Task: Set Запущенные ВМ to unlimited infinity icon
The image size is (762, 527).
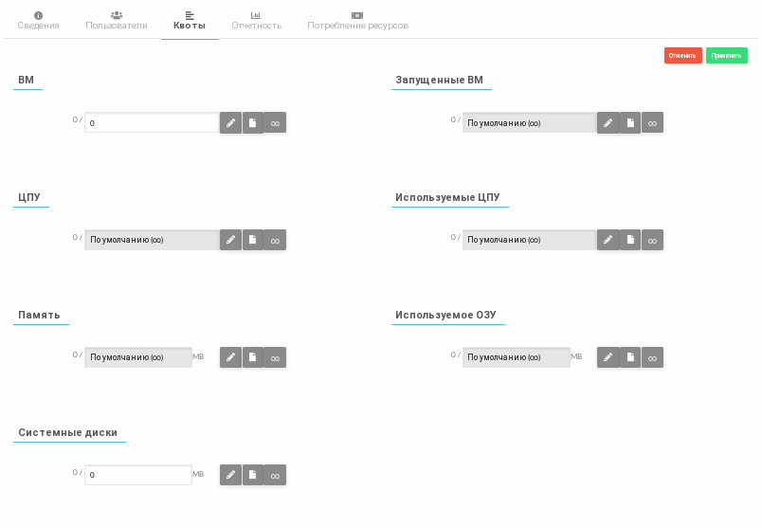Action: click(x=652, y=123)
